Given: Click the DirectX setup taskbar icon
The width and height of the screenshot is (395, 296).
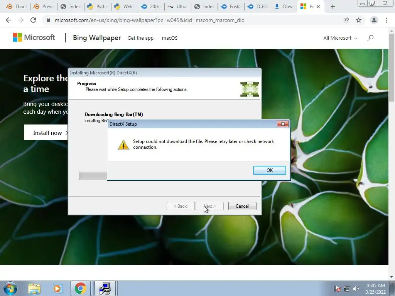Looking at the screenshot, I should (105, 288).
